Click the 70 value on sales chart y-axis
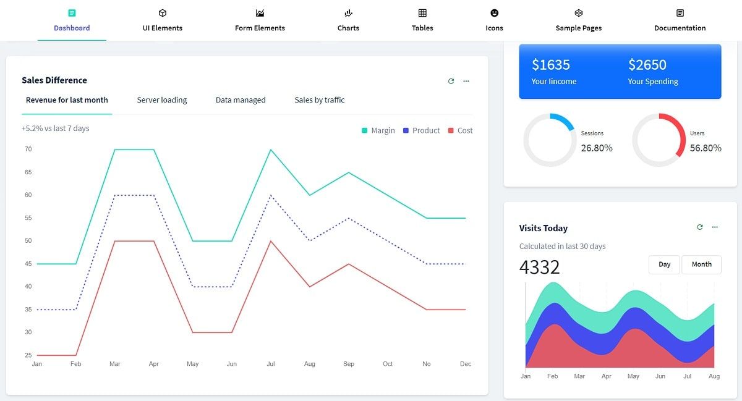The image size is (742, 401). coord(28,150)
